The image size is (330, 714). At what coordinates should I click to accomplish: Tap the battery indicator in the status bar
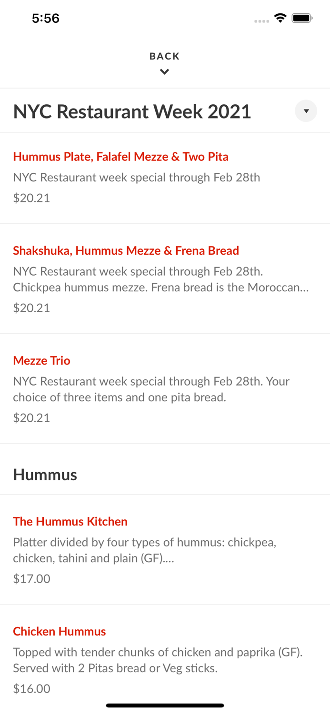[x=302, y=18]
